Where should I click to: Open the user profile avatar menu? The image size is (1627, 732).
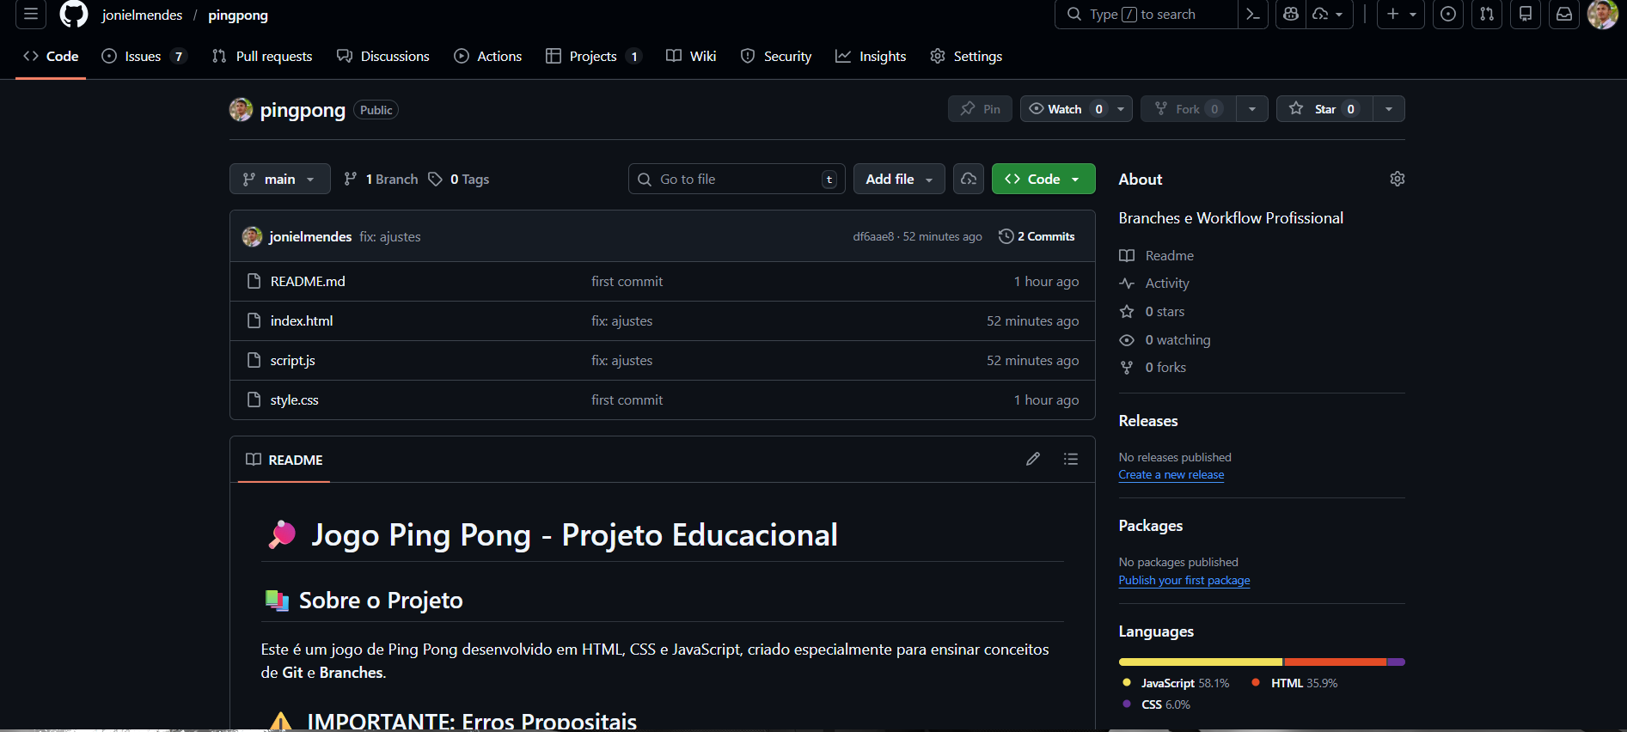(x=1603, y=15)
